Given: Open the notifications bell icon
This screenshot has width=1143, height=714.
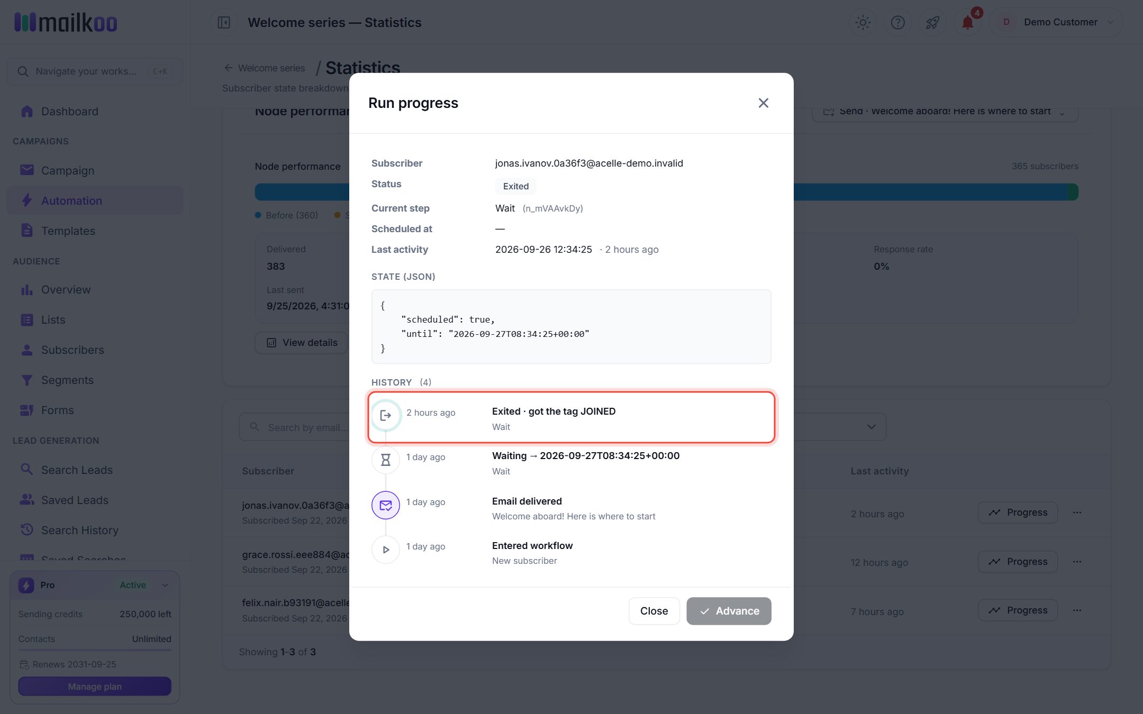Looking at the screenshot, I should coord(967,22).
